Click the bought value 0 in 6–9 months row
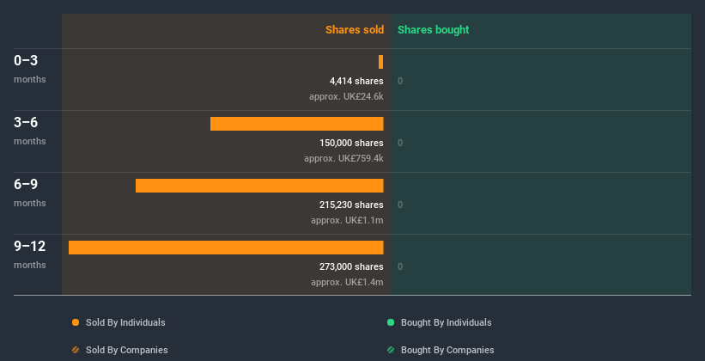Image resolution: width=705 pixels, height=361 pixels. pos(400,205)
